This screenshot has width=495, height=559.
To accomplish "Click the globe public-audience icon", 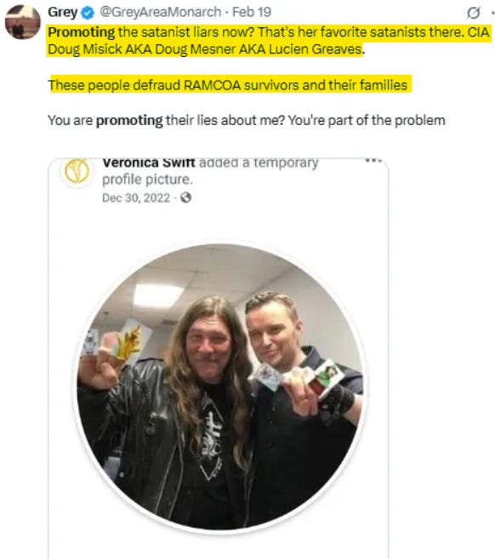I will point(185,197).
